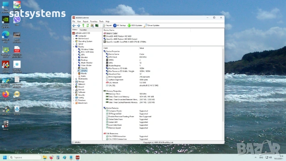This screenshot has width=286, height=161.
Task: Select Direct3D: AMD Radeon HD 5450 device
Action: click(118, 36)
